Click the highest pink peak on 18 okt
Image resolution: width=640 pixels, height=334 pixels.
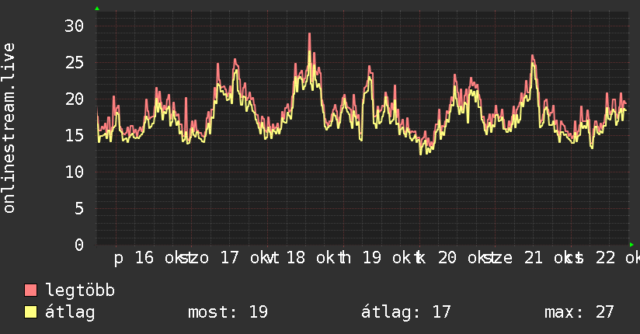pyautogui.click(x=309, y=34)
